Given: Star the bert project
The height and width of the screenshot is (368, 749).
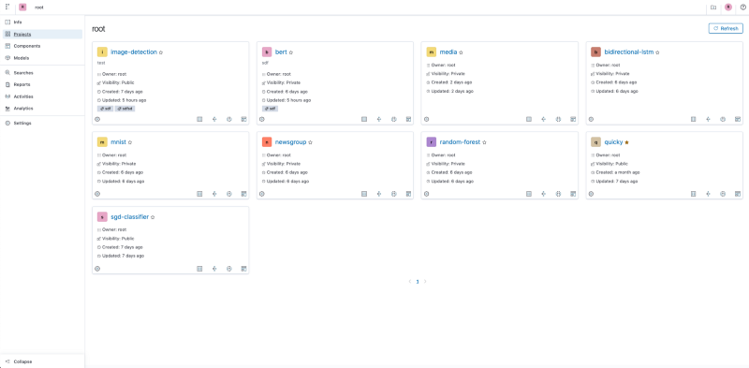Looking at the screenshot, I should pyautogui.click(x=291, y=52).
